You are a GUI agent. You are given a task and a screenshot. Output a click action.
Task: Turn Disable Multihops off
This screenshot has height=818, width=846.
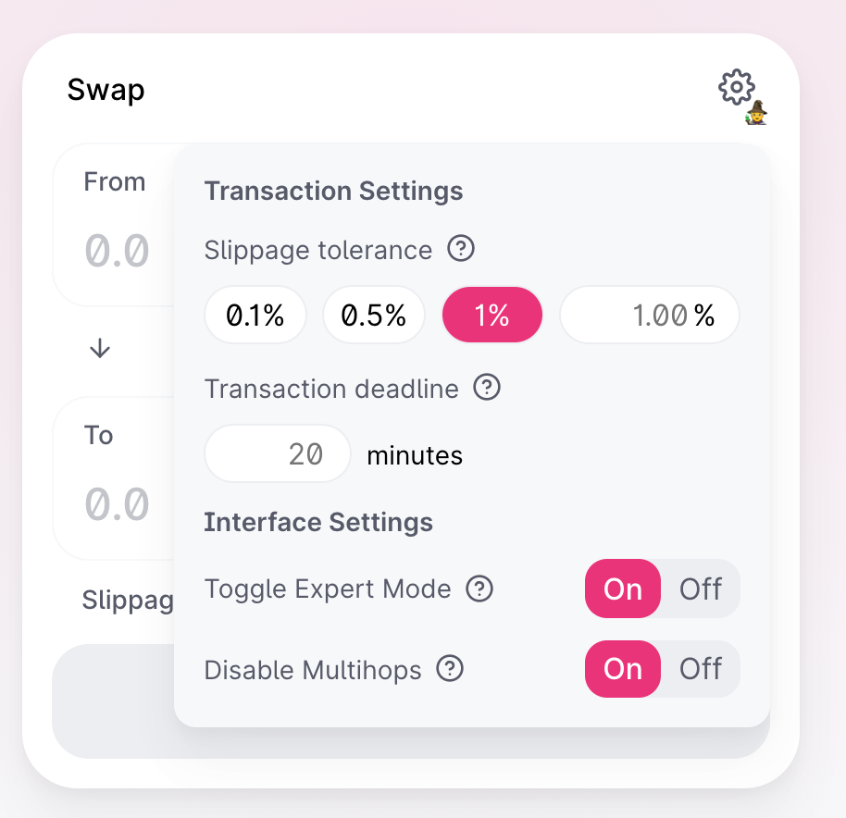tap(701, 669)
